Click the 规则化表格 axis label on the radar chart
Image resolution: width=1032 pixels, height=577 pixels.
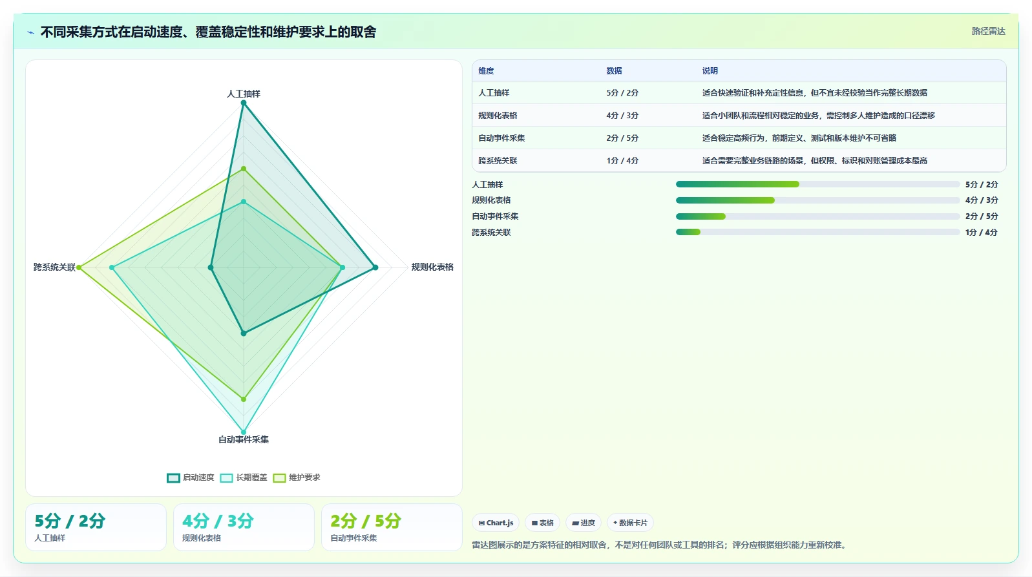[432, 267]
